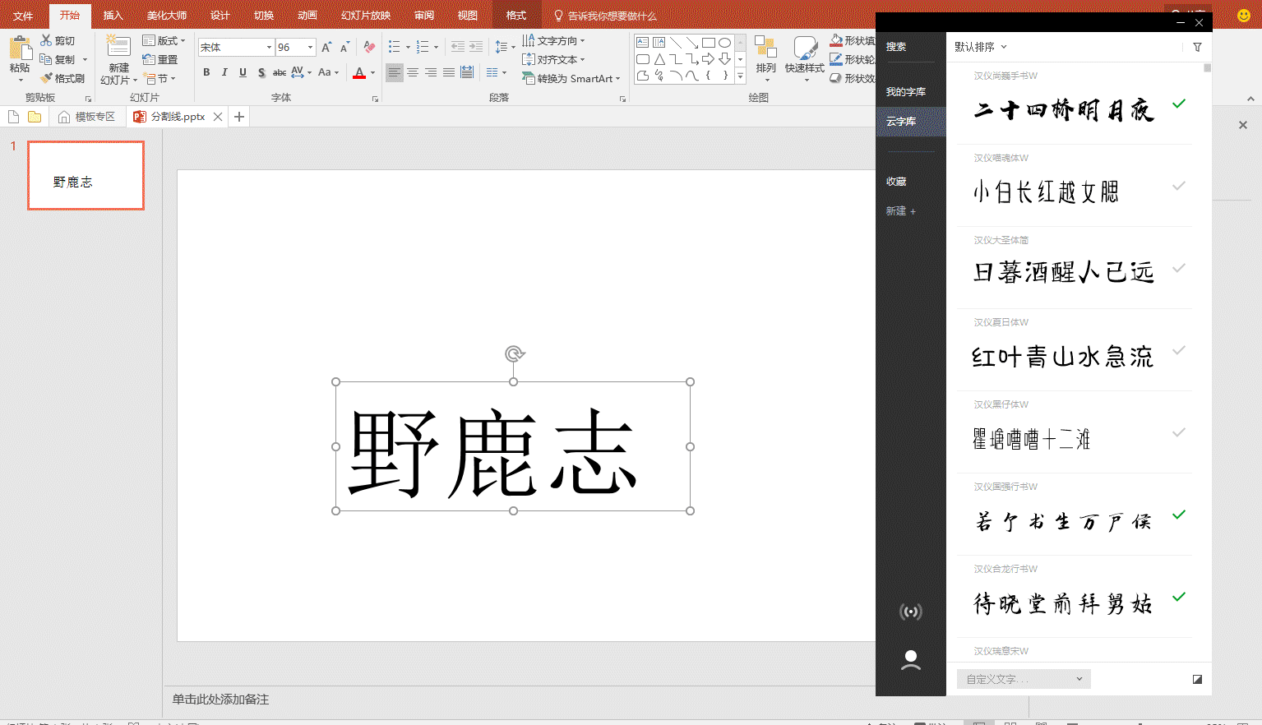Select center text alignment
Viewport: 1262px width, 725px height.
413,72
